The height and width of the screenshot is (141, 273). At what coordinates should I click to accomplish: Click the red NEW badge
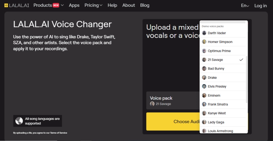pos(56,5)
